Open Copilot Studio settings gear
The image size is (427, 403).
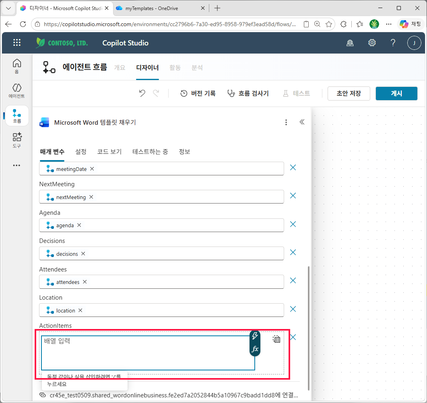[x=372, y=43]
